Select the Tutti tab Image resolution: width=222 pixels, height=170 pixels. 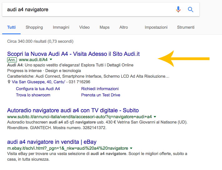click(x=11, y=27)
